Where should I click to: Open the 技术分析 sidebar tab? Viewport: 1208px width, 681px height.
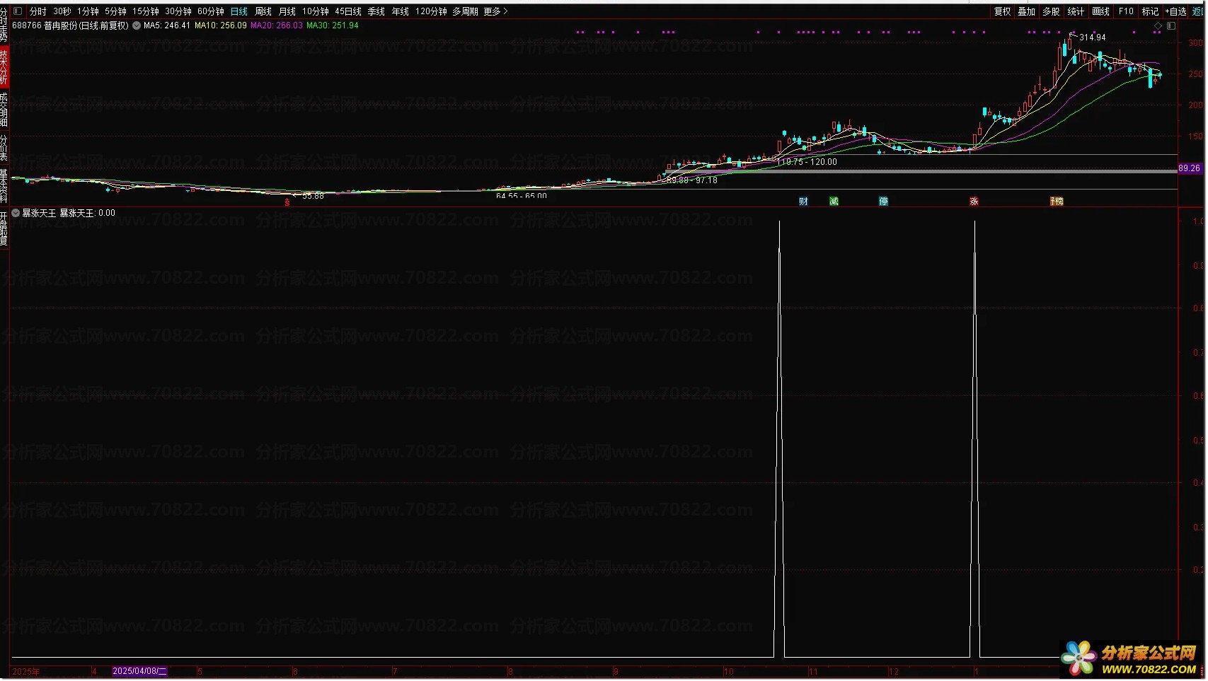(4, 67)
